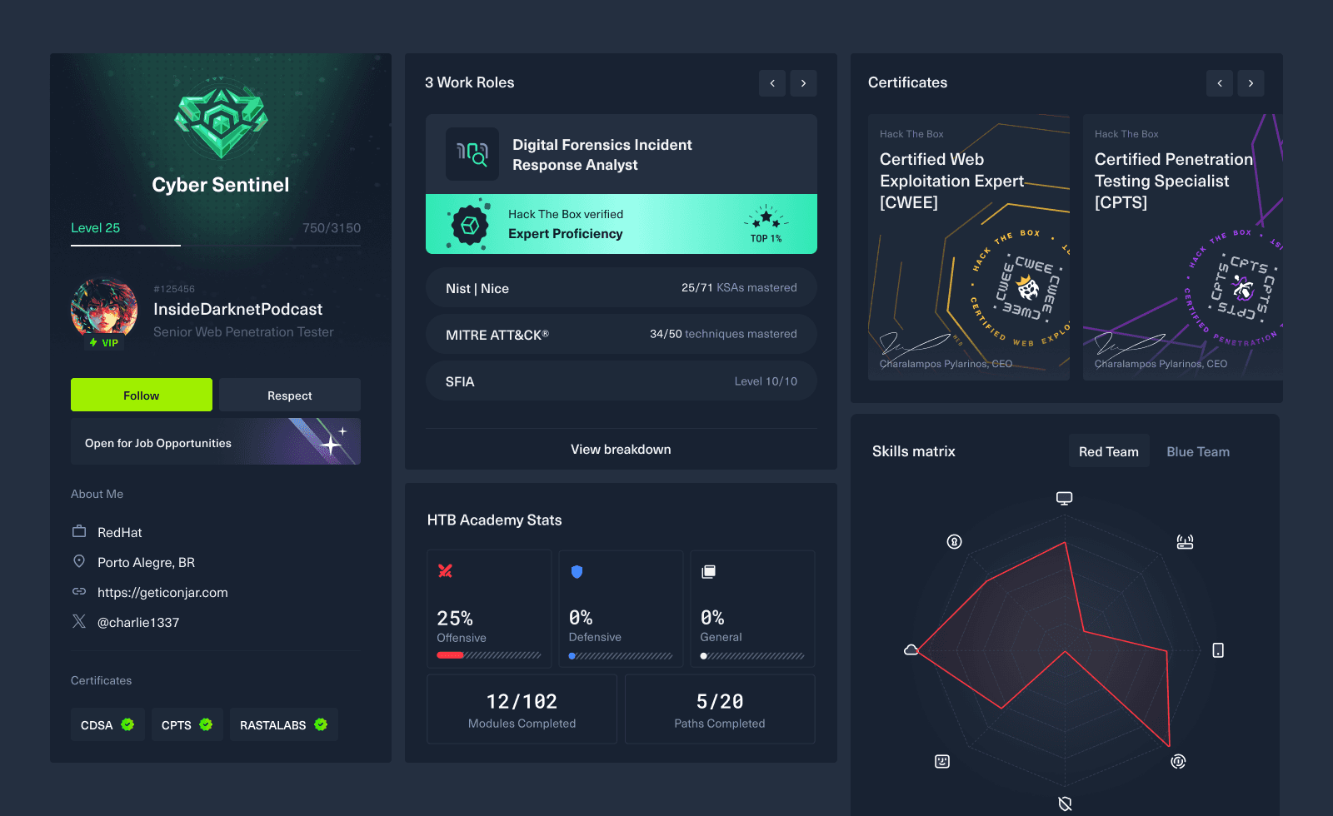
Task: Click the location pin icon for Porto Alegre
Action: click(79, 561)
